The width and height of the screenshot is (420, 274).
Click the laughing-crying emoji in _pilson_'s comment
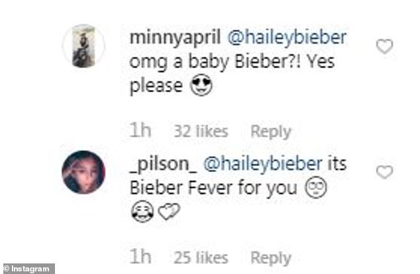coord(142,212)
